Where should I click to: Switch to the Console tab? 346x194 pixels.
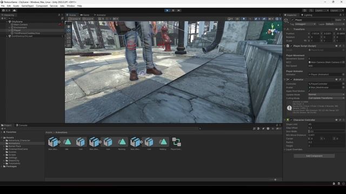click(x=22, y=125)
